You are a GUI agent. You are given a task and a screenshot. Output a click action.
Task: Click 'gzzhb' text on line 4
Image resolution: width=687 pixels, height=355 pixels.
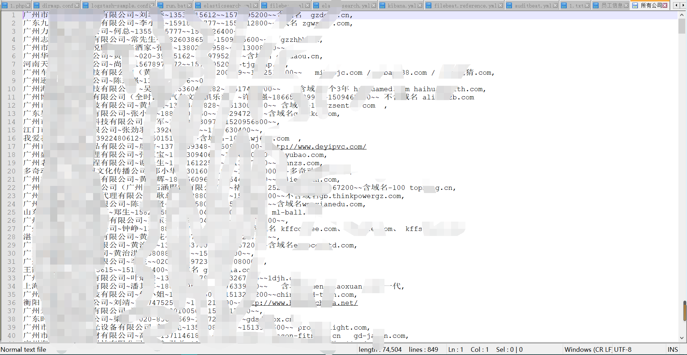pos(292,40)
